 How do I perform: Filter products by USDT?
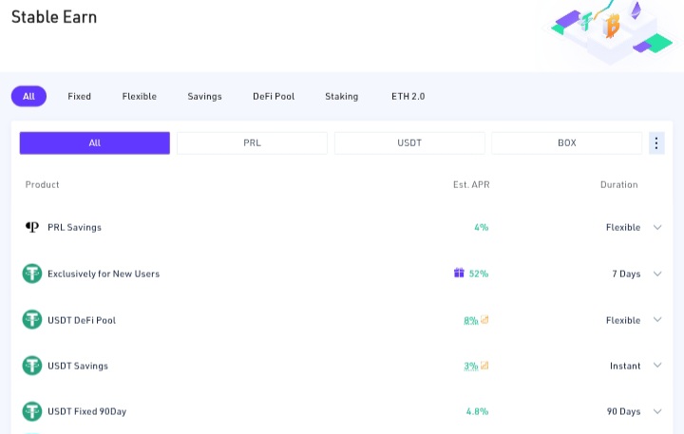click(x=409, y=143)
